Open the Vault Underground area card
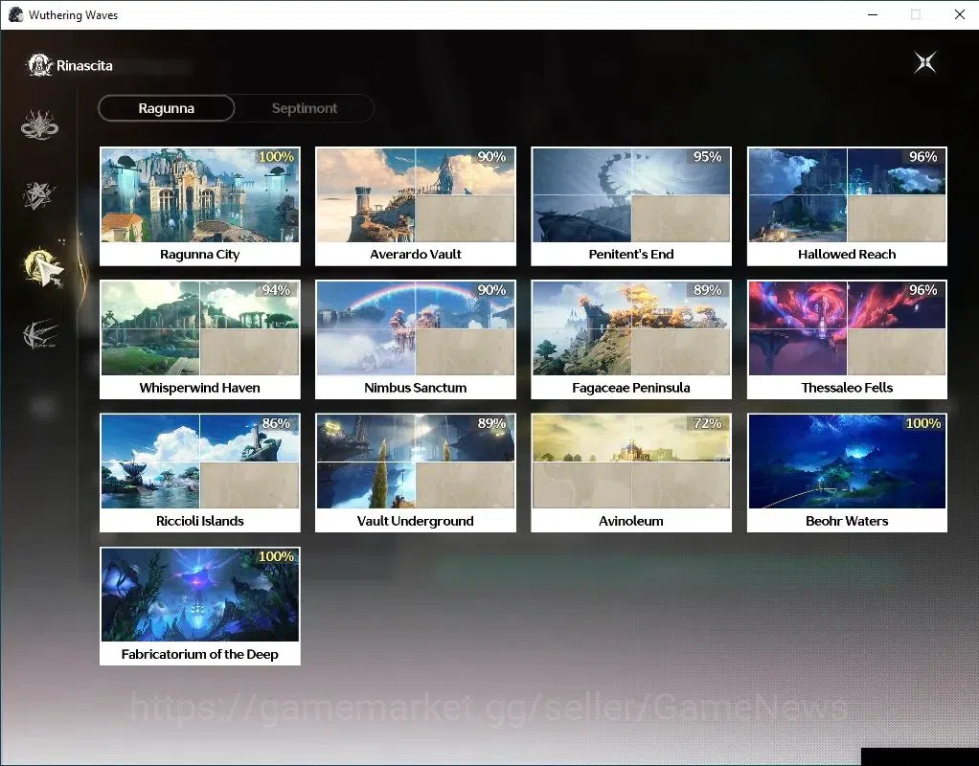The image size is (979, 766). click(x=415, y=473)
